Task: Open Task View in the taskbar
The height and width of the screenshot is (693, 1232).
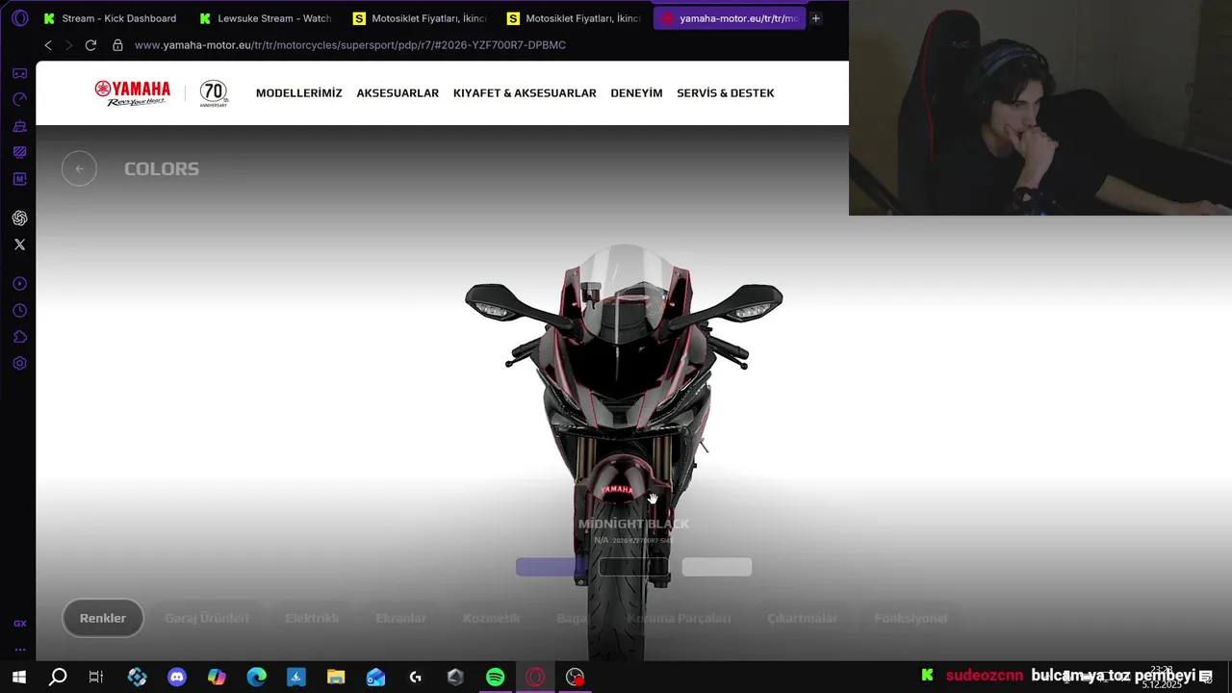Action: [x=96, y=677]
